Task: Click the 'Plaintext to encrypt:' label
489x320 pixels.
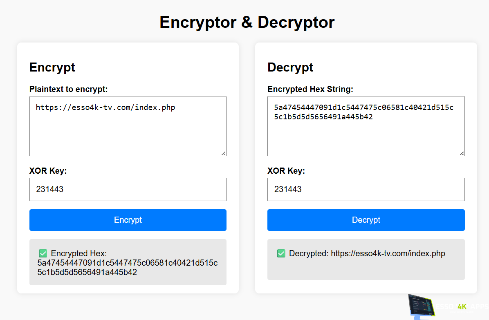Action: [68, 89]
